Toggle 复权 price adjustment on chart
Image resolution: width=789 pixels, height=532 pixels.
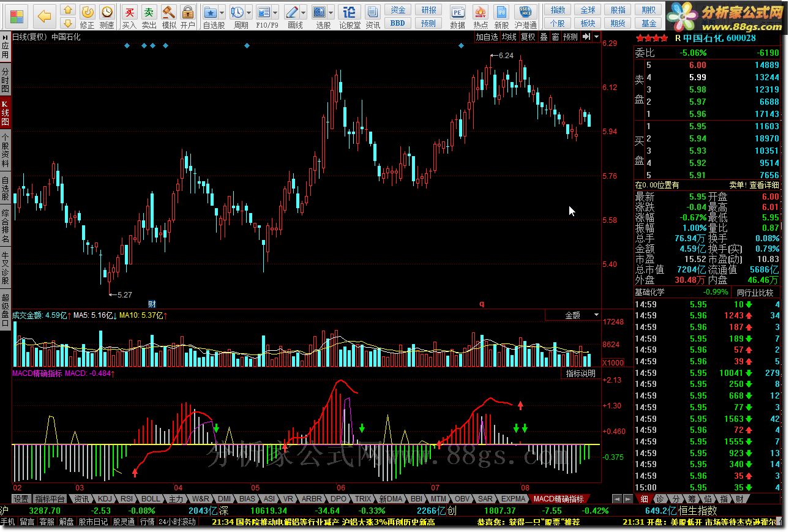click(x=528, y=37)
